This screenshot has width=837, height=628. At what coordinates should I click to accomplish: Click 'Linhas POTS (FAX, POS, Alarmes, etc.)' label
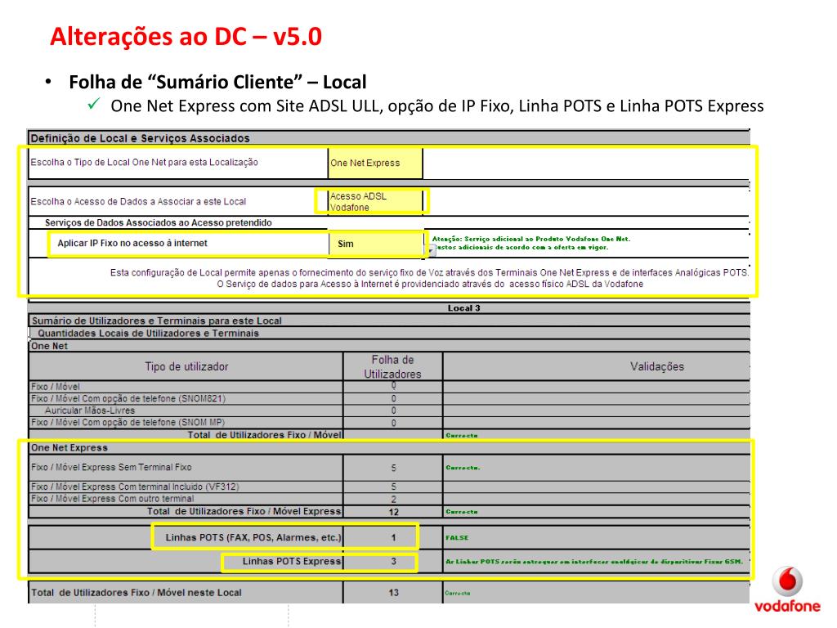253,538
